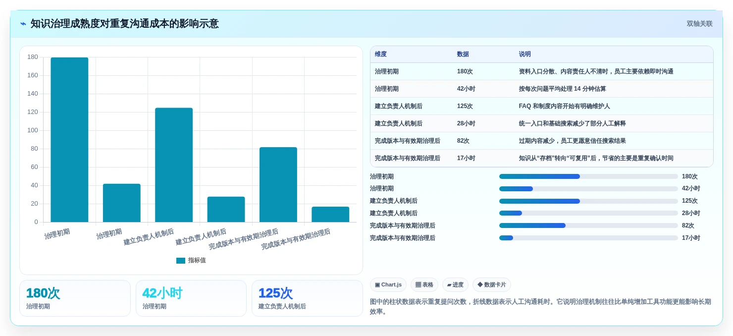The height and width of the screenshot is (336, 733).
Task: Click progress value label 180次
Action: point(690,176)
